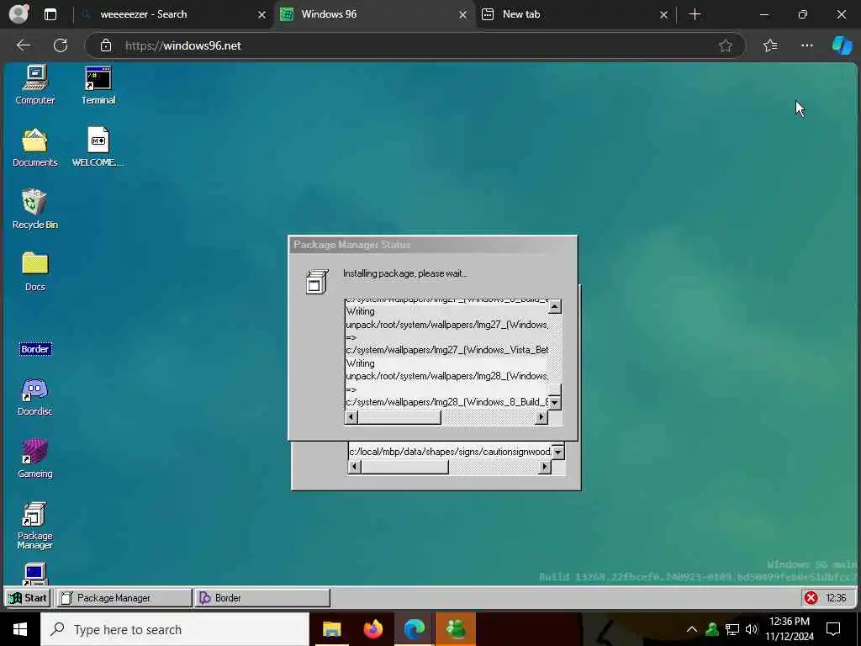Screen dimensions: 861x646
Task: Switch to Border taskbar window
Action: [262, 598]
